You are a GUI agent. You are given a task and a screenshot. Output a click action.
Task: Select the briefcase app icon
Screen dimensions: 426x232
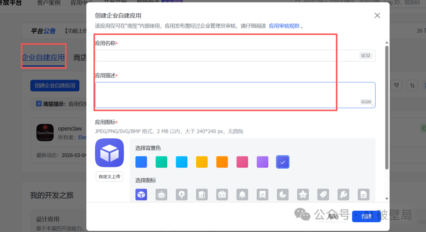222,195
